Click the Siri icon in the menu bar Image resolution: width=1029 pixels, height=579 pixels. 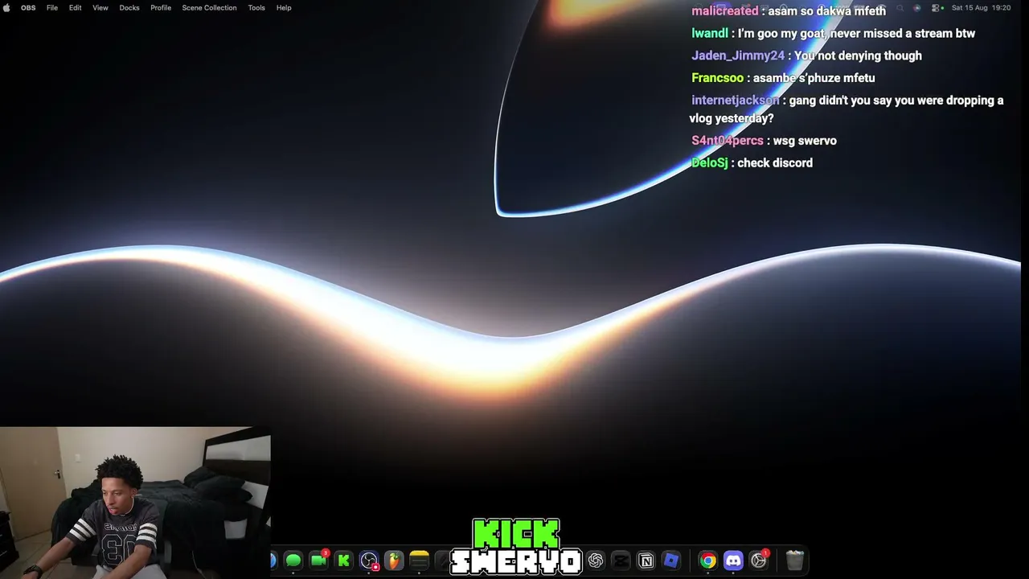[917, 7]
